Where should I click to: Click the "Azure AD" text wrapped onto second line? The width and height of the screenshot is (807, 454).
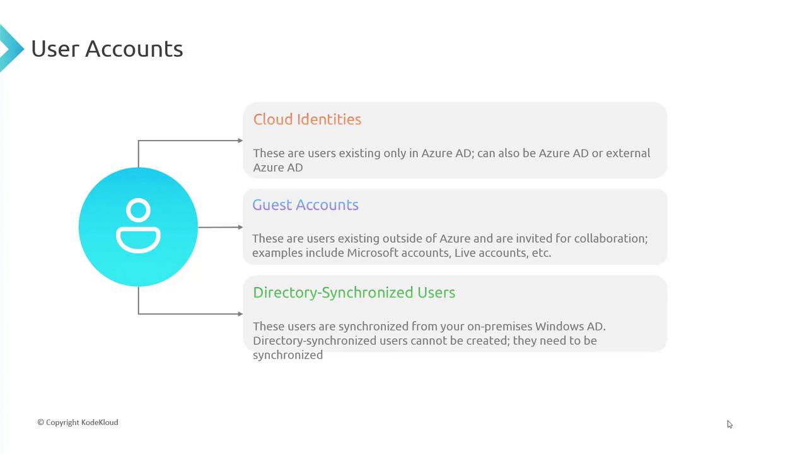(278, 168)
